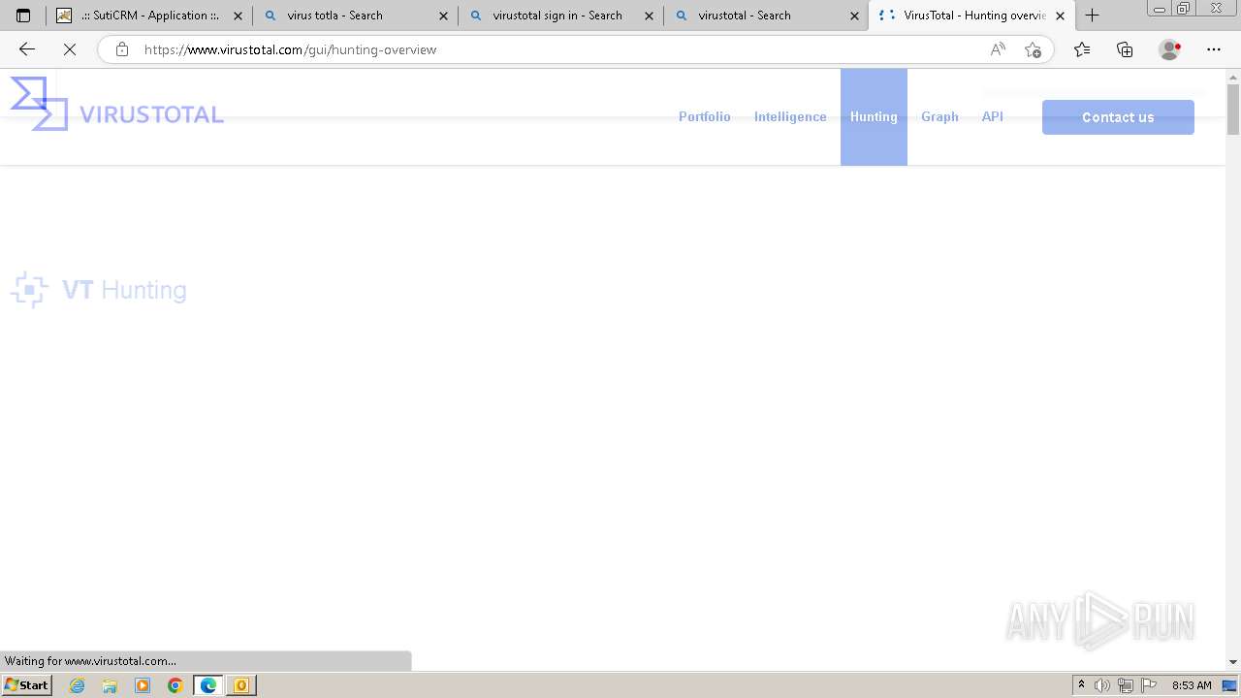Viewport: 1241px width, 698px height.
Task: Close the SutiCRM tab
Action: (x=238, y=16)
